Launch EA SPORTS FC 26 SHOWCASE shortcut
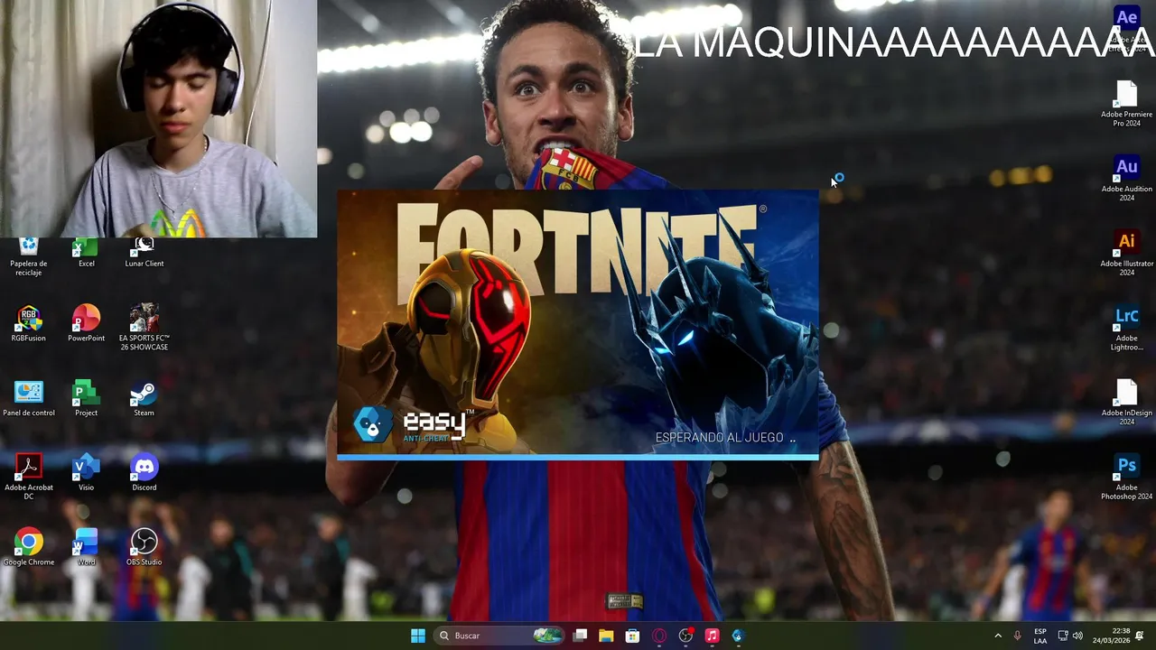 click(x=144, y=328)
